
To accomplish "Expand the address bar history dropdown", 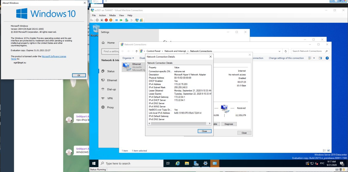I will 279,51.
